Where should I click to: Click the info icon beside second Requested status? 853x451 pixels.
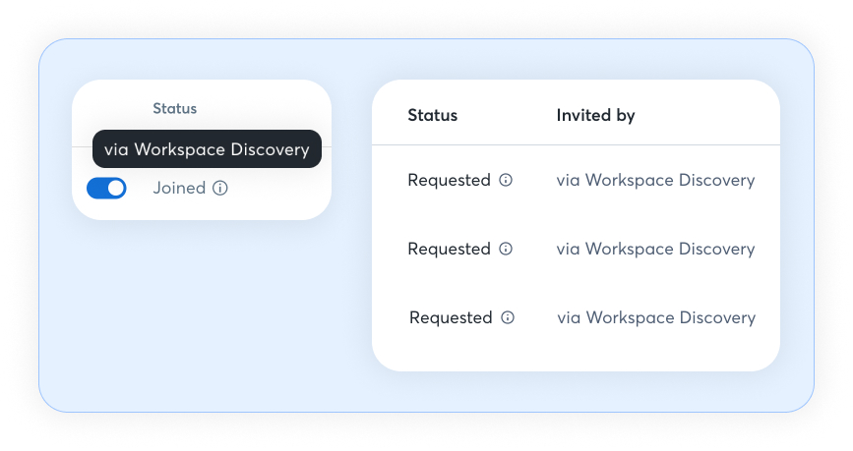coord(506,249)
